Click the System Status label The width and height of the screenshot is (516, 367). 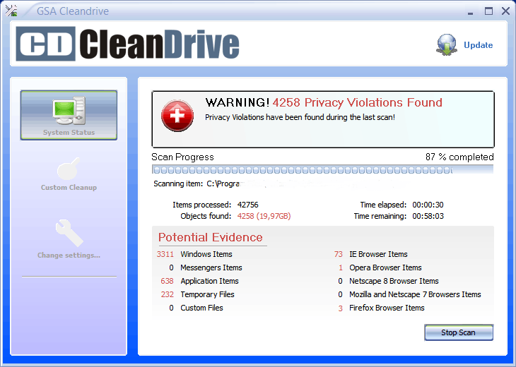coord(69,133)
